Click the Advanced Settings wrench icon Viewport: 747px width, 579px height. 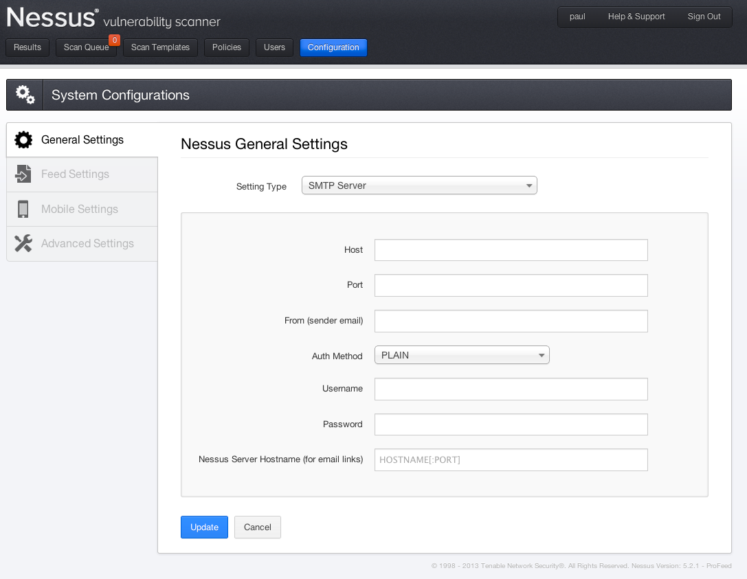point(23,243)
